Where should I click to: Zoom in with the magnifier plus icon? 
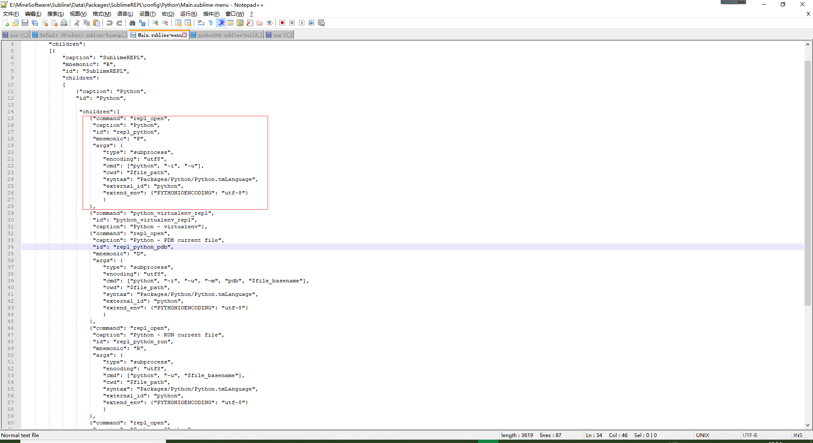coord(155,23)
